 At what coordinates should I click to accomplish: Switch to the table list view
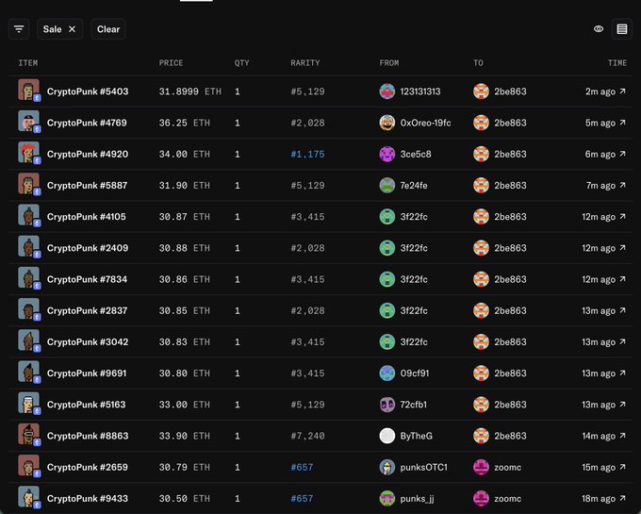622,29
